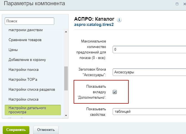Click the scroll up arrow in sidebar
Screen dimensions: 186x134
66,32
